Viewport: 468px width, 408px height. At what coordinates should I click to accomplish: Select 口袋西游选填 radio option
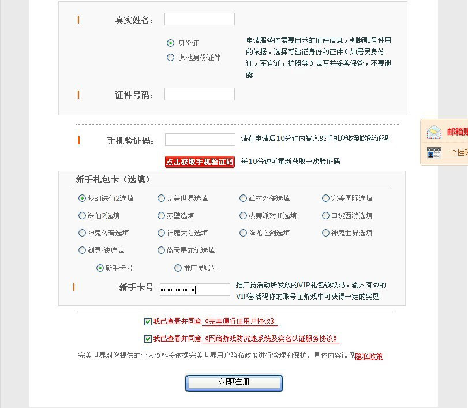[x=325, y=215]
